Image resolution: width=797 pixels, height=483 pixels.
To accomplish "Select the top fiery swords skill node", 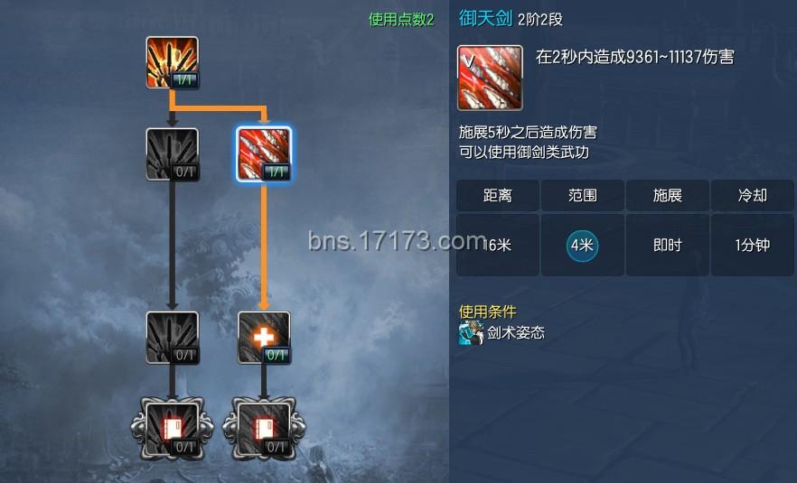I will [173, 62].
